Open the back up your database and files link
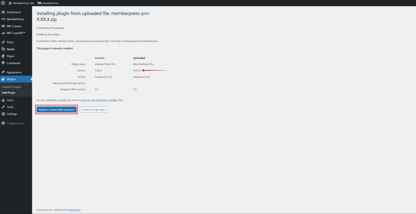The height and width of the screenshot is (214, 416). 98,100
